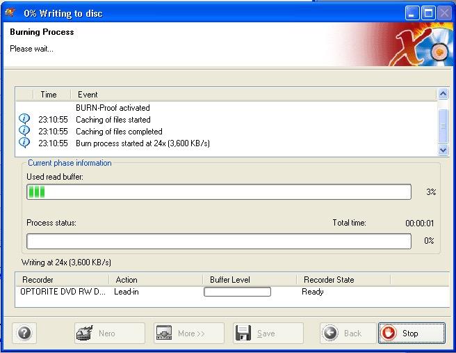
Task: Select 'BURN-Proof activated' log entry
Action: click(113, 108)
